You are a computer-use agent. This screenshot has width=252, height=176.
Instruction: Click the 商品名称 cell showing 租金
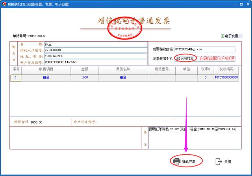coord(123,77)
